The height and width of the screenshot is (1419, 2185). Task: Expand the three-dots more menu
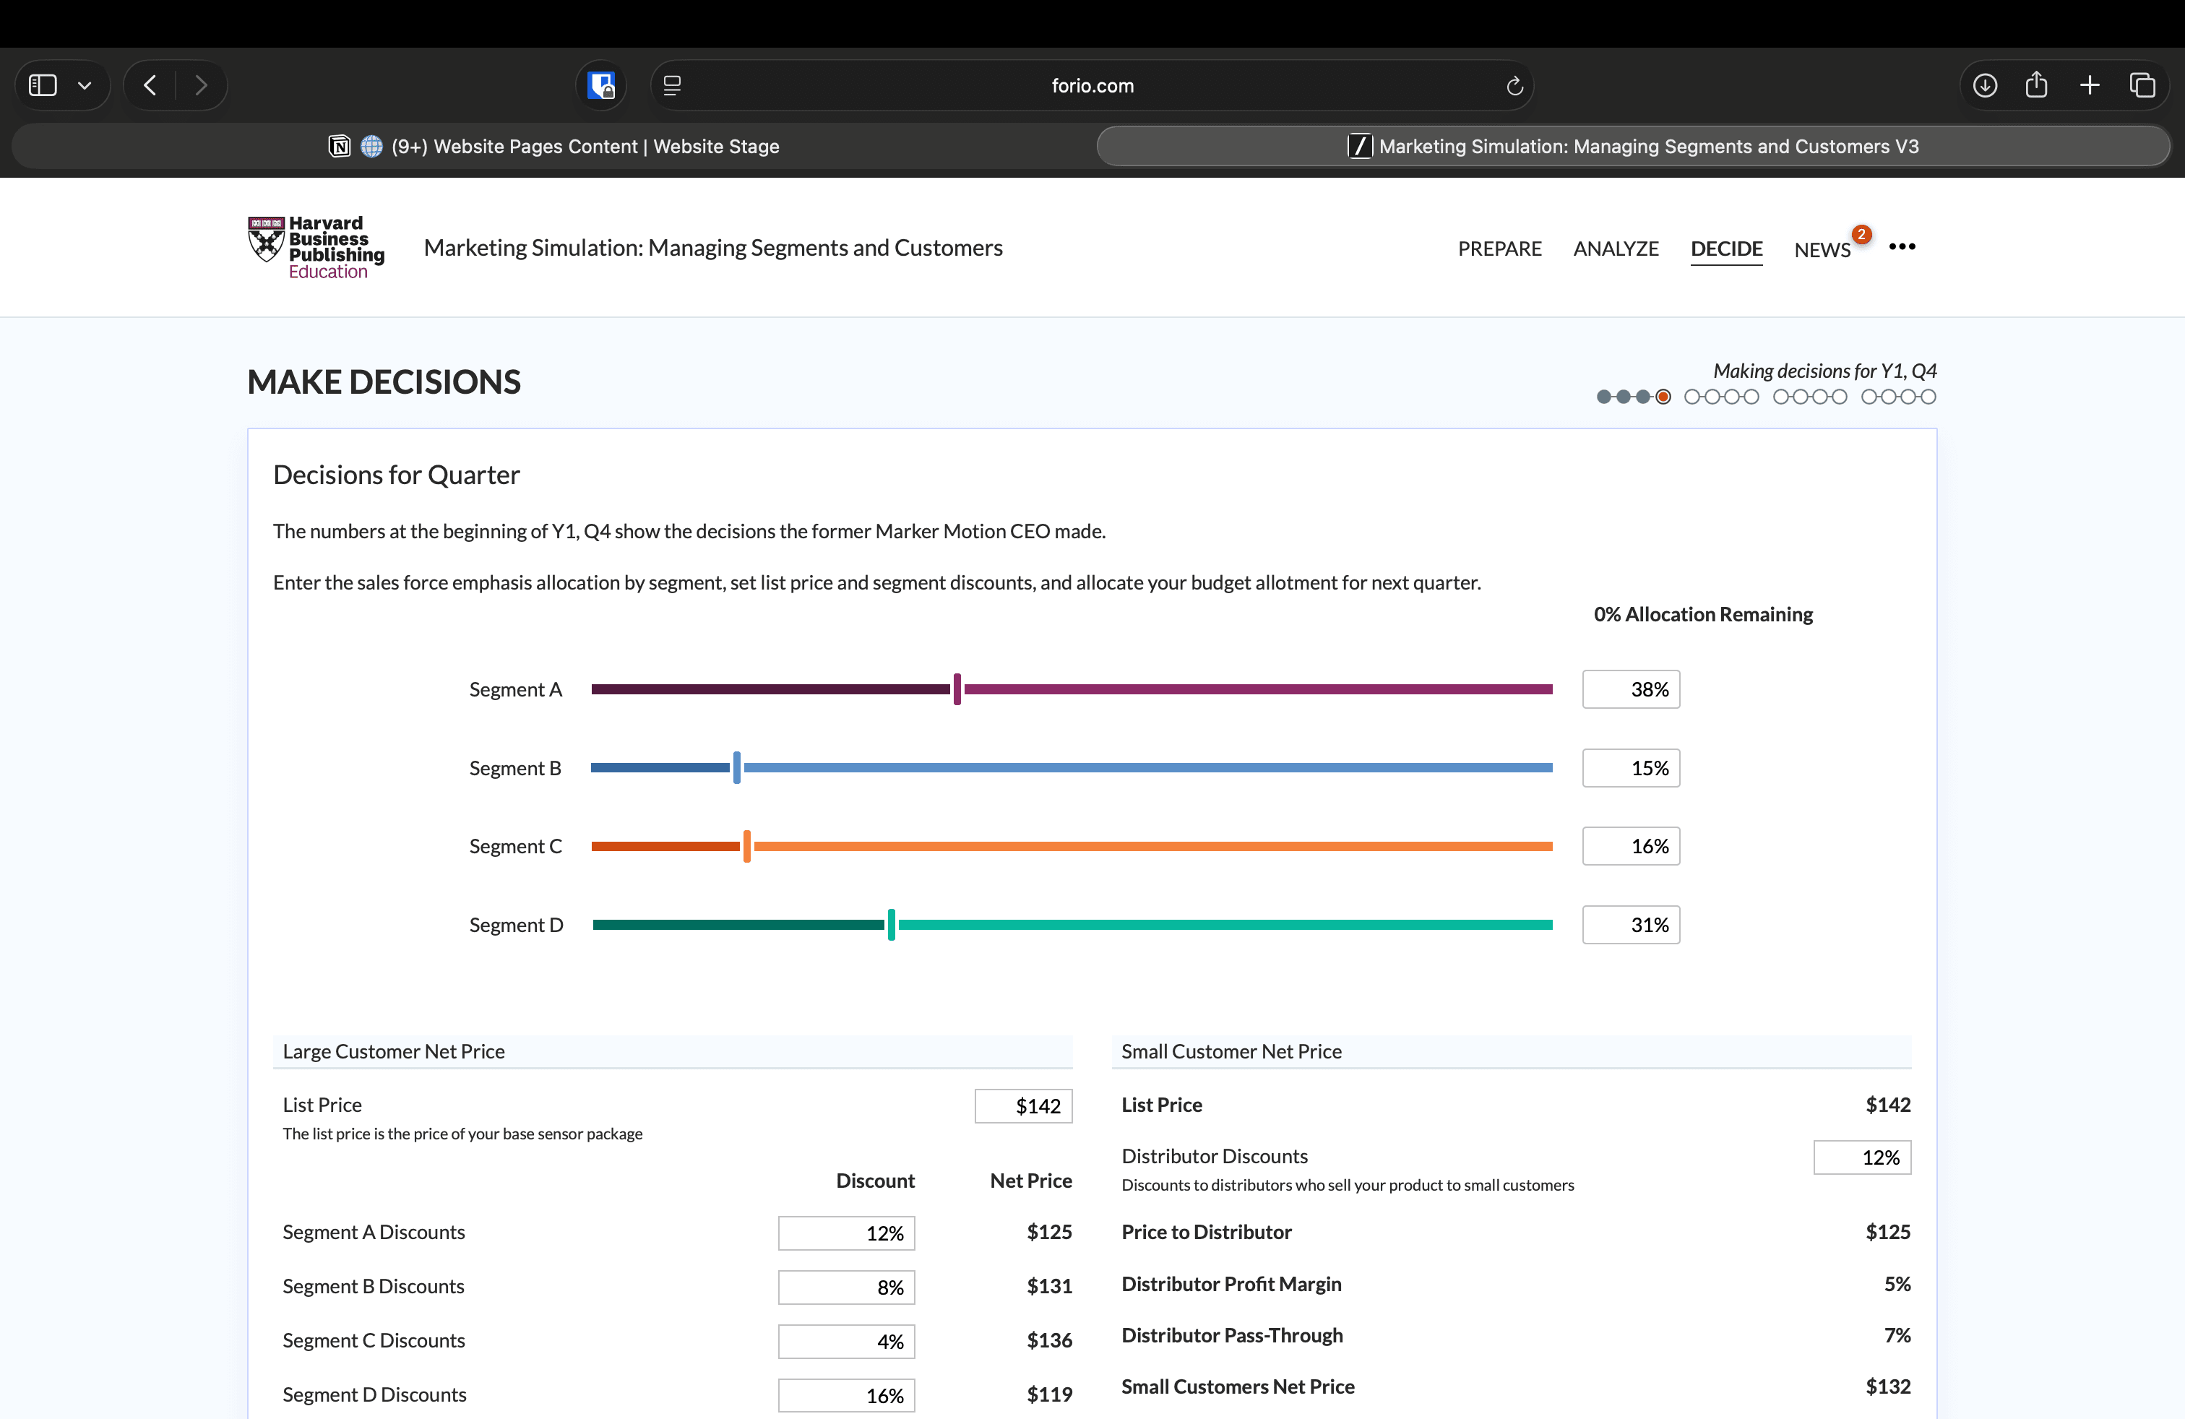click(x=1901, y=246)
